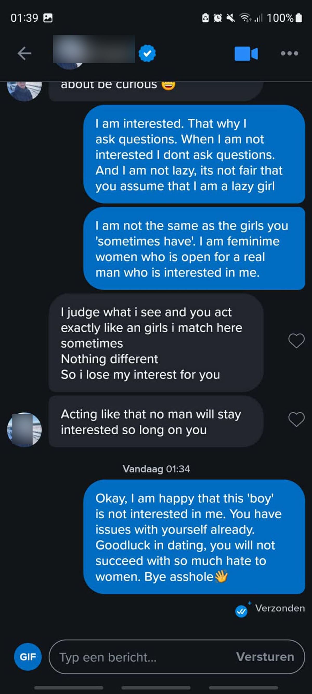The height and width of the screenshot is (694, 312).
Task: Tap the 'Verzonden' sent status label
Action: point(280,608)
